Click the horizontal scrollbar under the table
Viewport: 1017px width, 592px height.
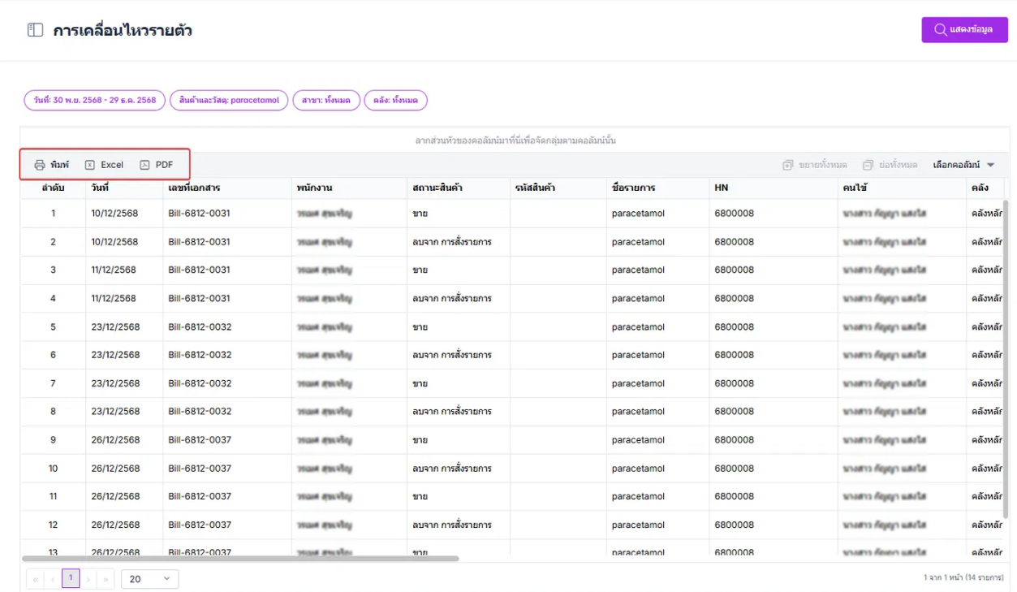point(240,559)
